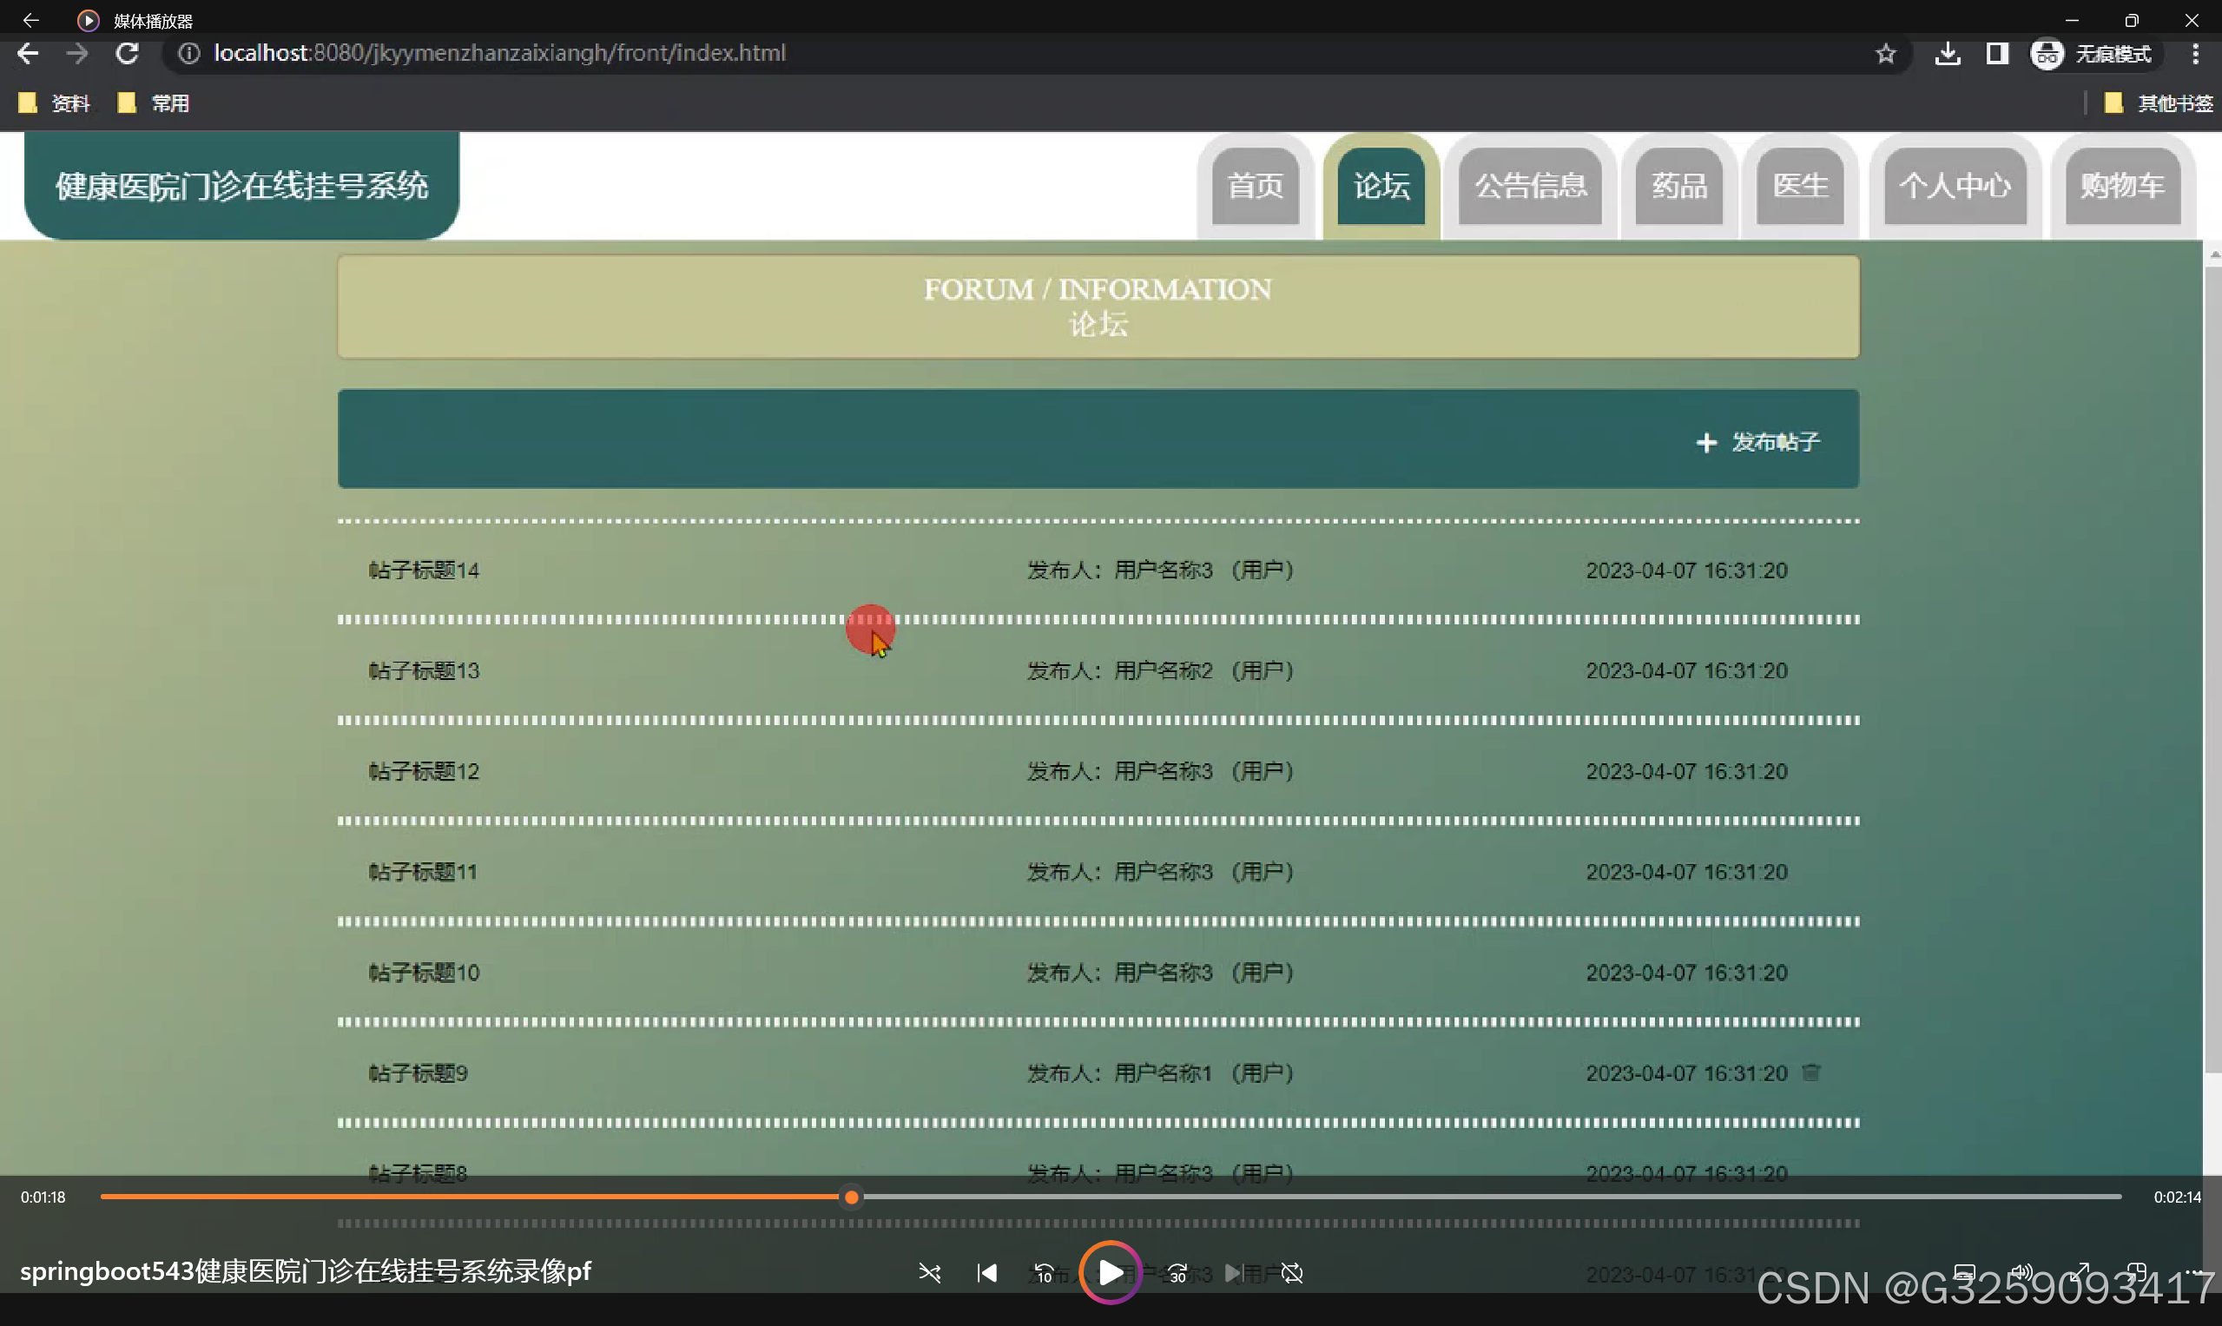Skip forward 30 seconds

(x=1177, y=1272)
